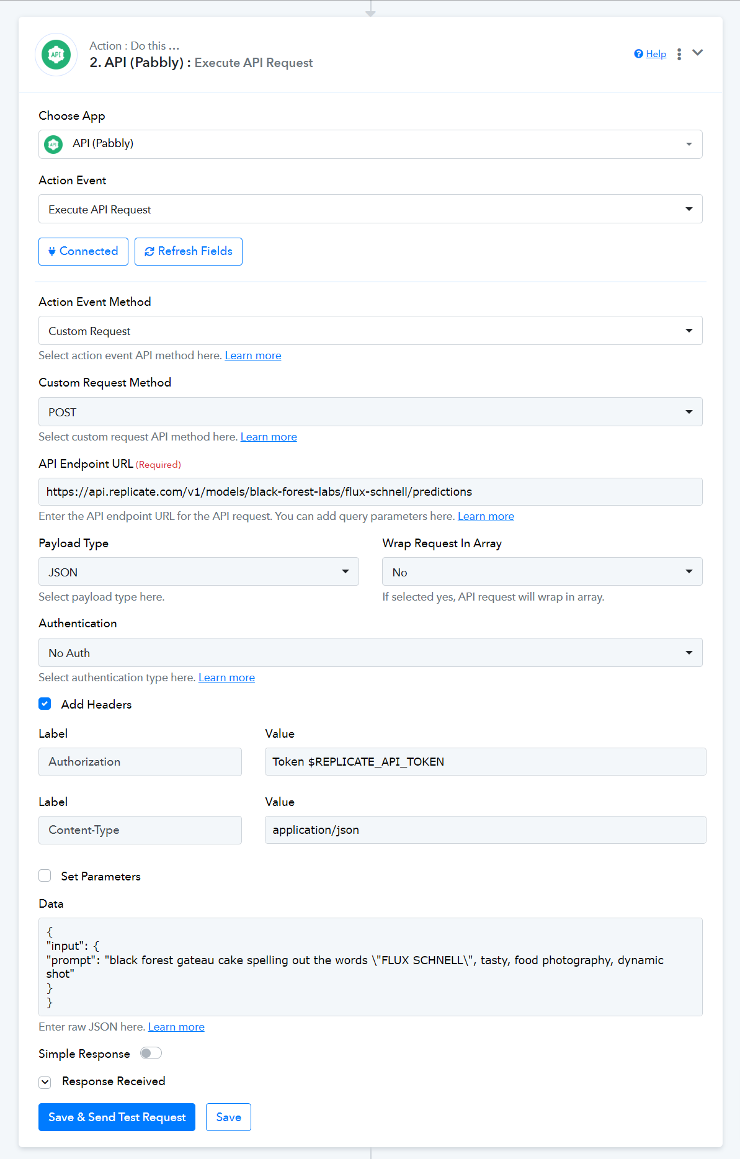Image resolution: width=740 pixels, height=1159 pixels.
Task: Click the Connected button
Action: tap(83, 251)
